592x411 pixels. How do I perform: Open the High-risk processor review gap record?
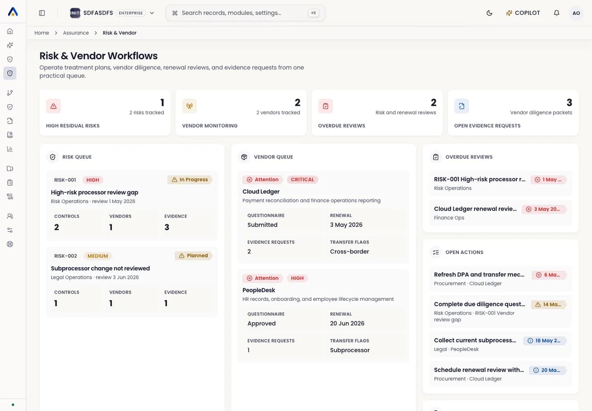coord(95,192)
